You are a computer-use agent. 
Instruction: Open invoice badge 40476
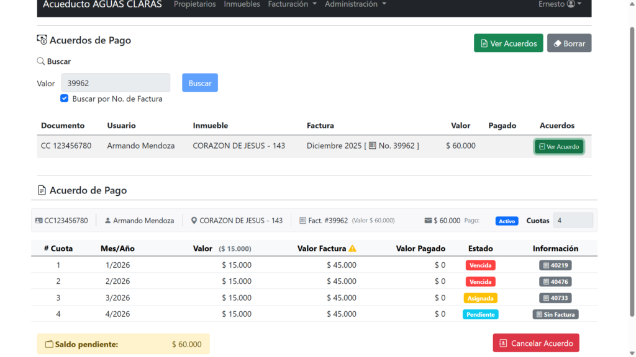click(555, 281)
